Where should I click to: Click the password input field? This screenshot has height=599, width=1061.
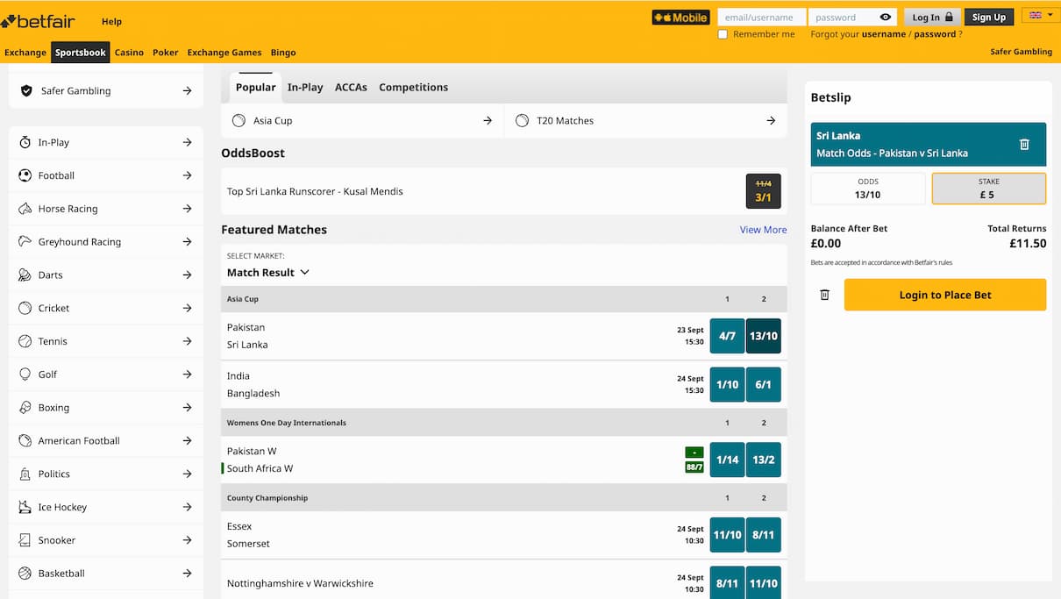852,18
